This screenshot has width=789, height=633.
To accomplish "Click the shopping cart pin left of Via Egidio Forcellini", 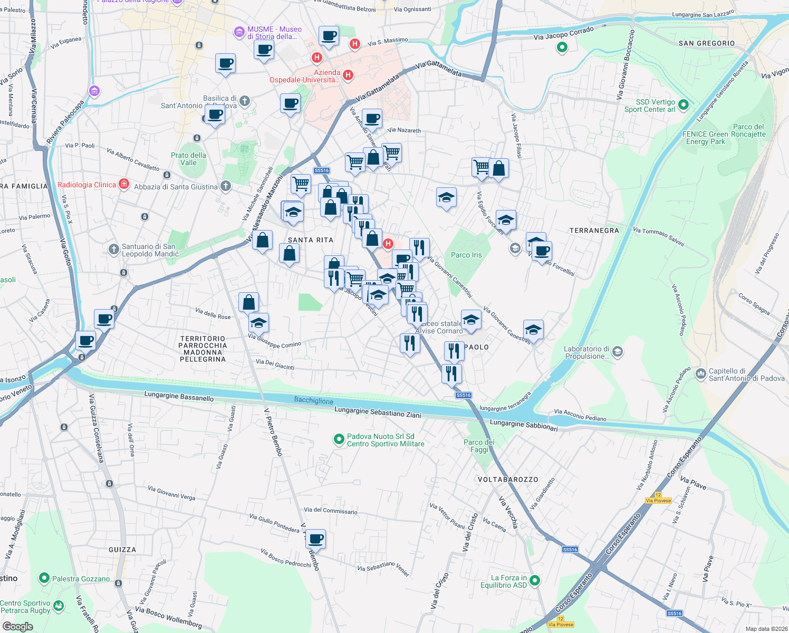I will (480, 169).
